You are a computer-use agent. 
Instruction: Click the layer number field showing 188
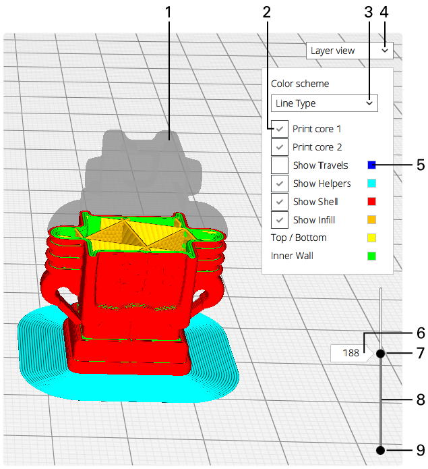[350, 353]
